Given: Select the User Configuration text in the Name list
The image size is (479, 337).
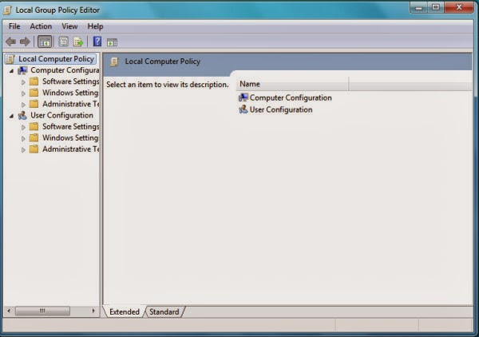Looking at the screenshot, I should click(281, 109).
